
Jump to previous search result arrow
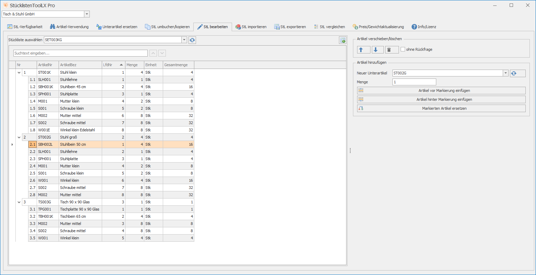click(x=154, y=53)
